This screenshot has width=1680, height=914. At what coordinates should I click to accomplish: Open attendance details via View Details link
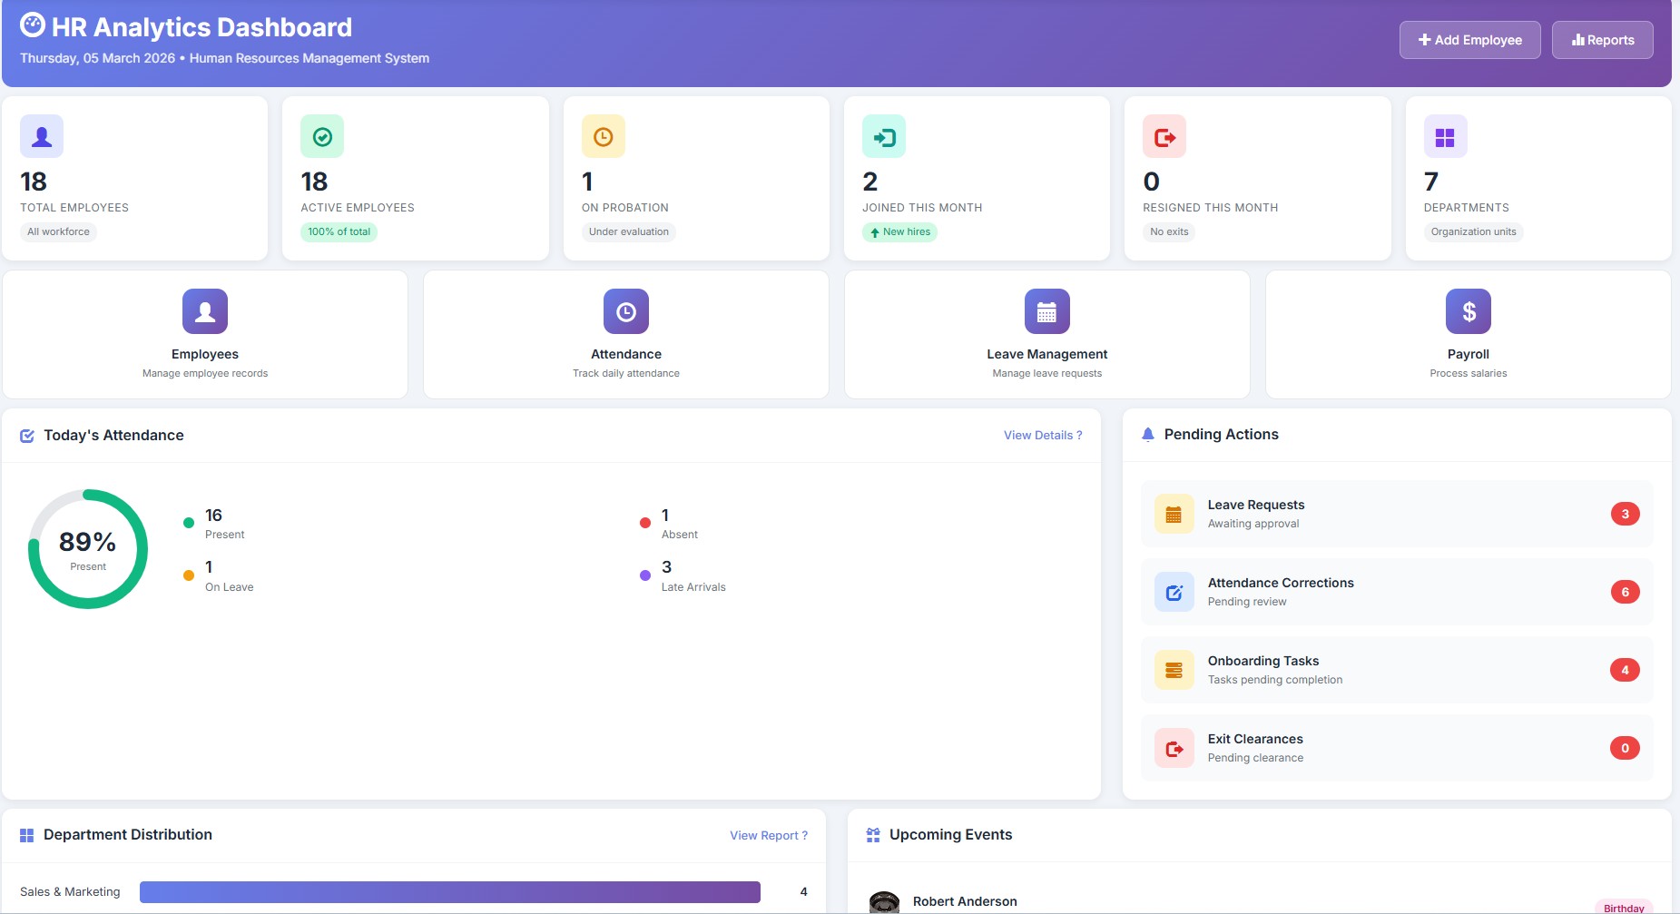[1042, 435]
